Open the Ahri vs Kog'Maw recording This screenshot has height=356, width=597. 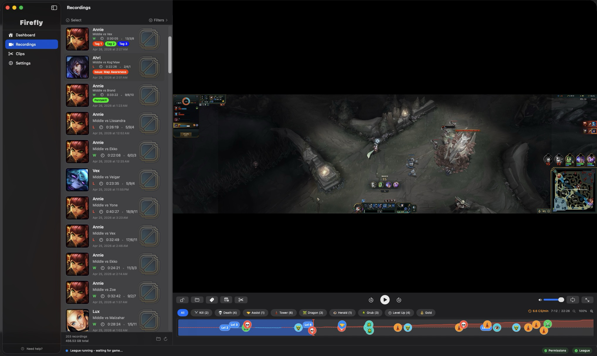pyautogui.click(x=114, y=67)
